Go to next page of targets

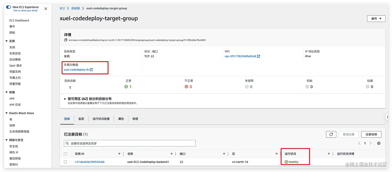(x=370, y=143)
